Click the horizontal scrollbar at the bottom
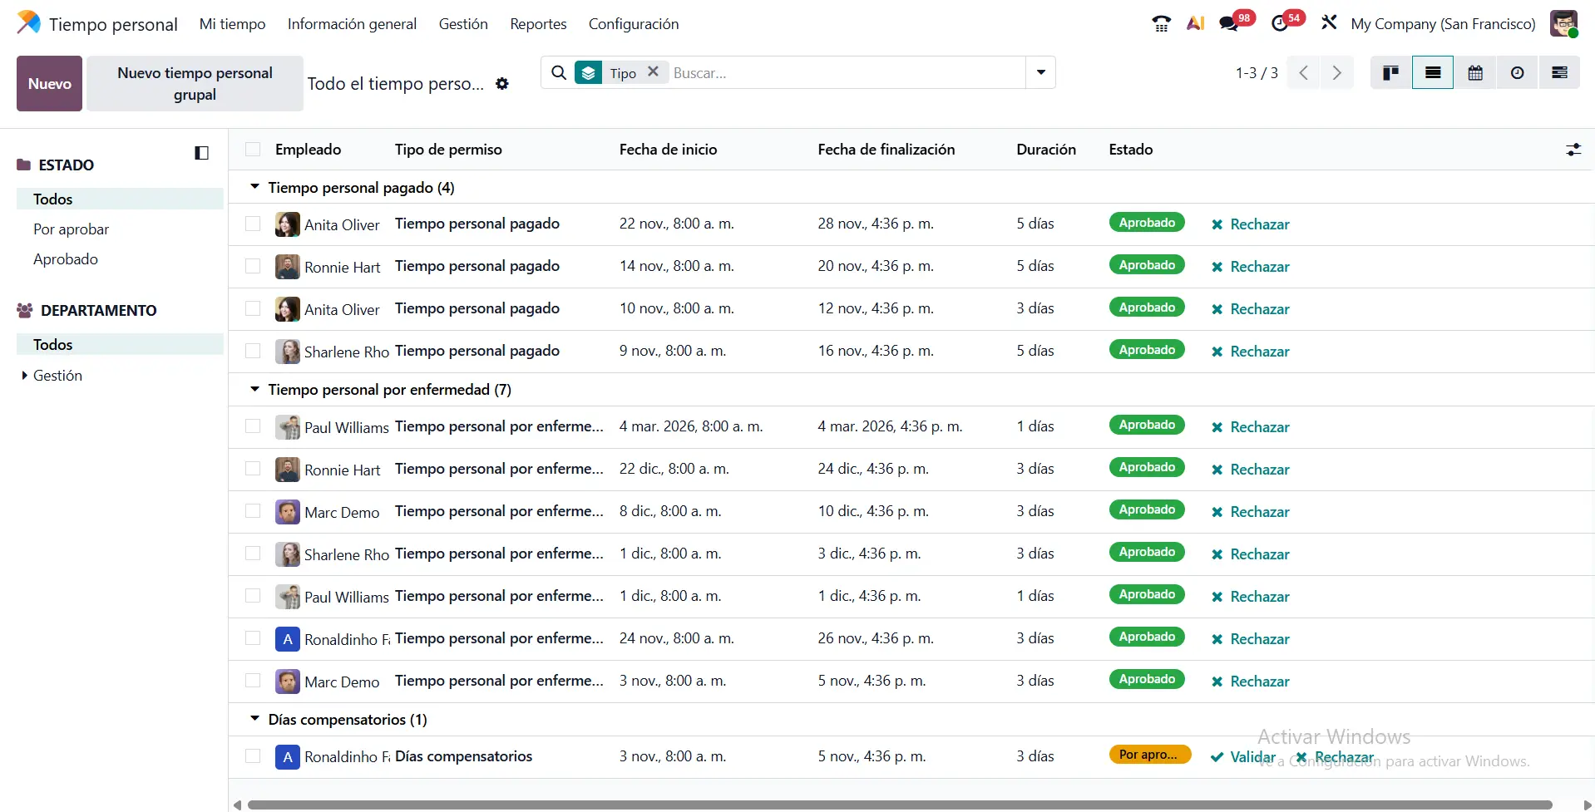The width and height of the screenshot is (1595, 812). pyautogui.click(x=898, y=805)
